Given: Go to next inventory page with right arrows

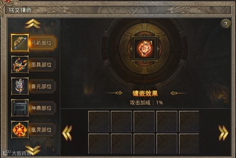Looking at the screenshot, I should [x=223, y=133].
